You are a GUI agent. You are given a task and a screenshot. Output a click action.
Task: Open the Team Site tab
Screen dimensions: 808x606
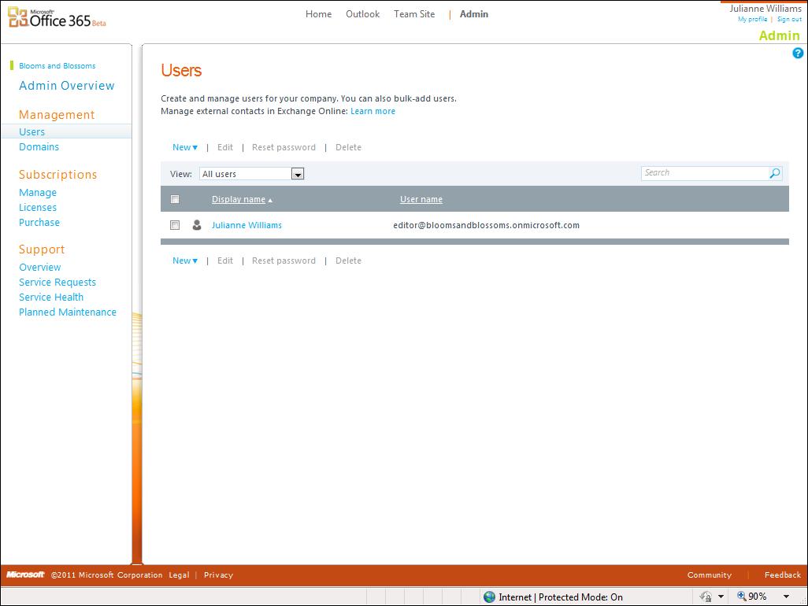(414, 14)
